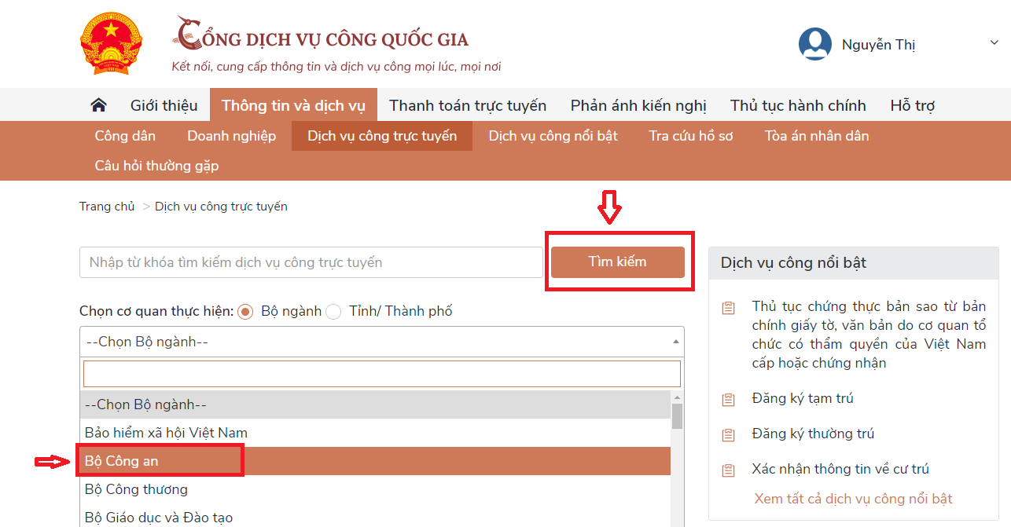The height and width of the screenshot is (527, 1011).
Task: Focus the dropdown filter search box
Action: 382,374
